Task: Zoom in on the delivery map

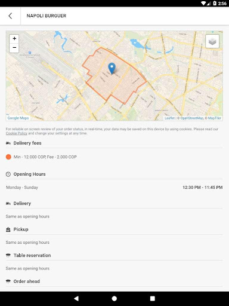Action: pyautogui.click(x=14, y=38)
